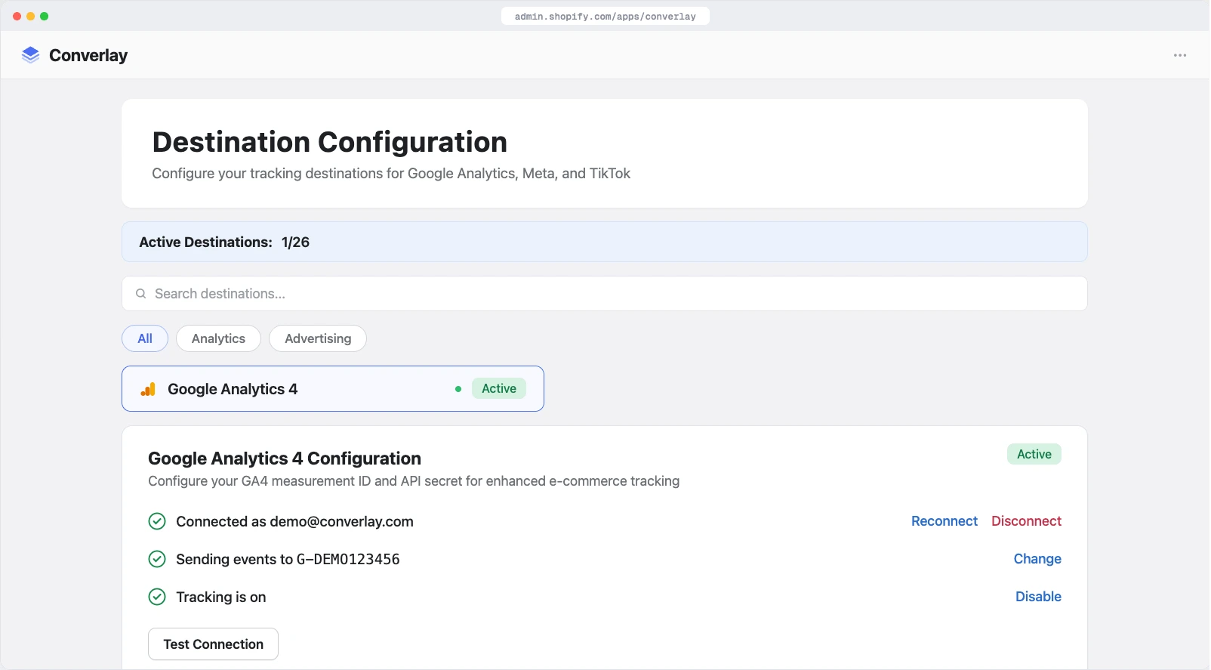Click the search magnifier icon
The width and height of the screenshot is (1211, 670).
coord(140,294)
